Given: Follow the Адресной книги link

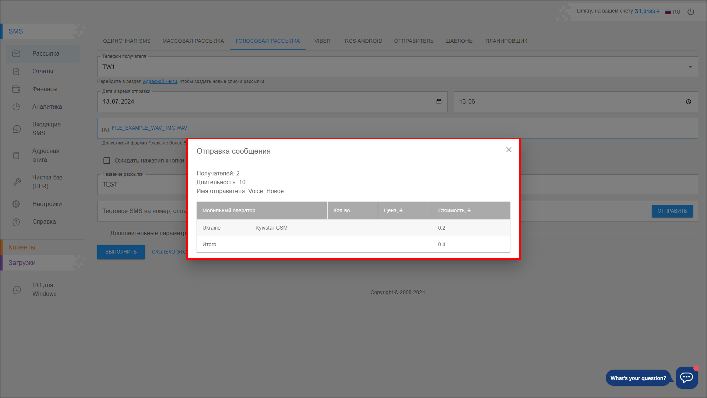Looking at the screenshot, I should [160, 81].
